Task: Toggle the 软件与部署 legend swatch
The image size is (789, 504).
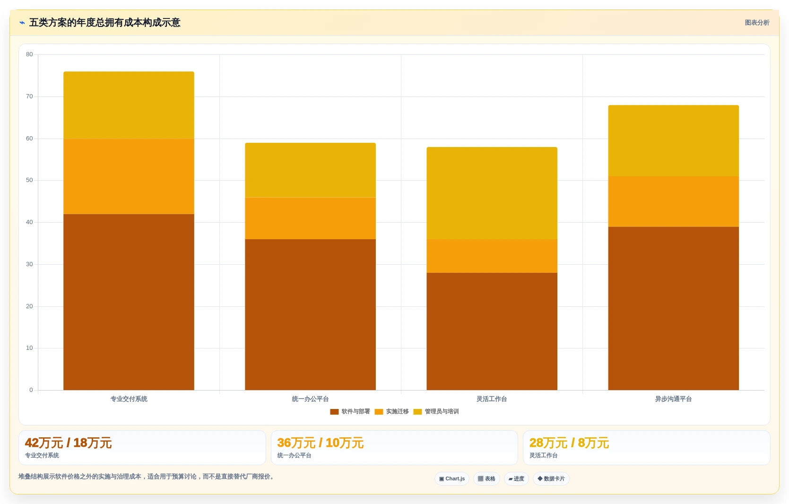Action: click(334, 412)
